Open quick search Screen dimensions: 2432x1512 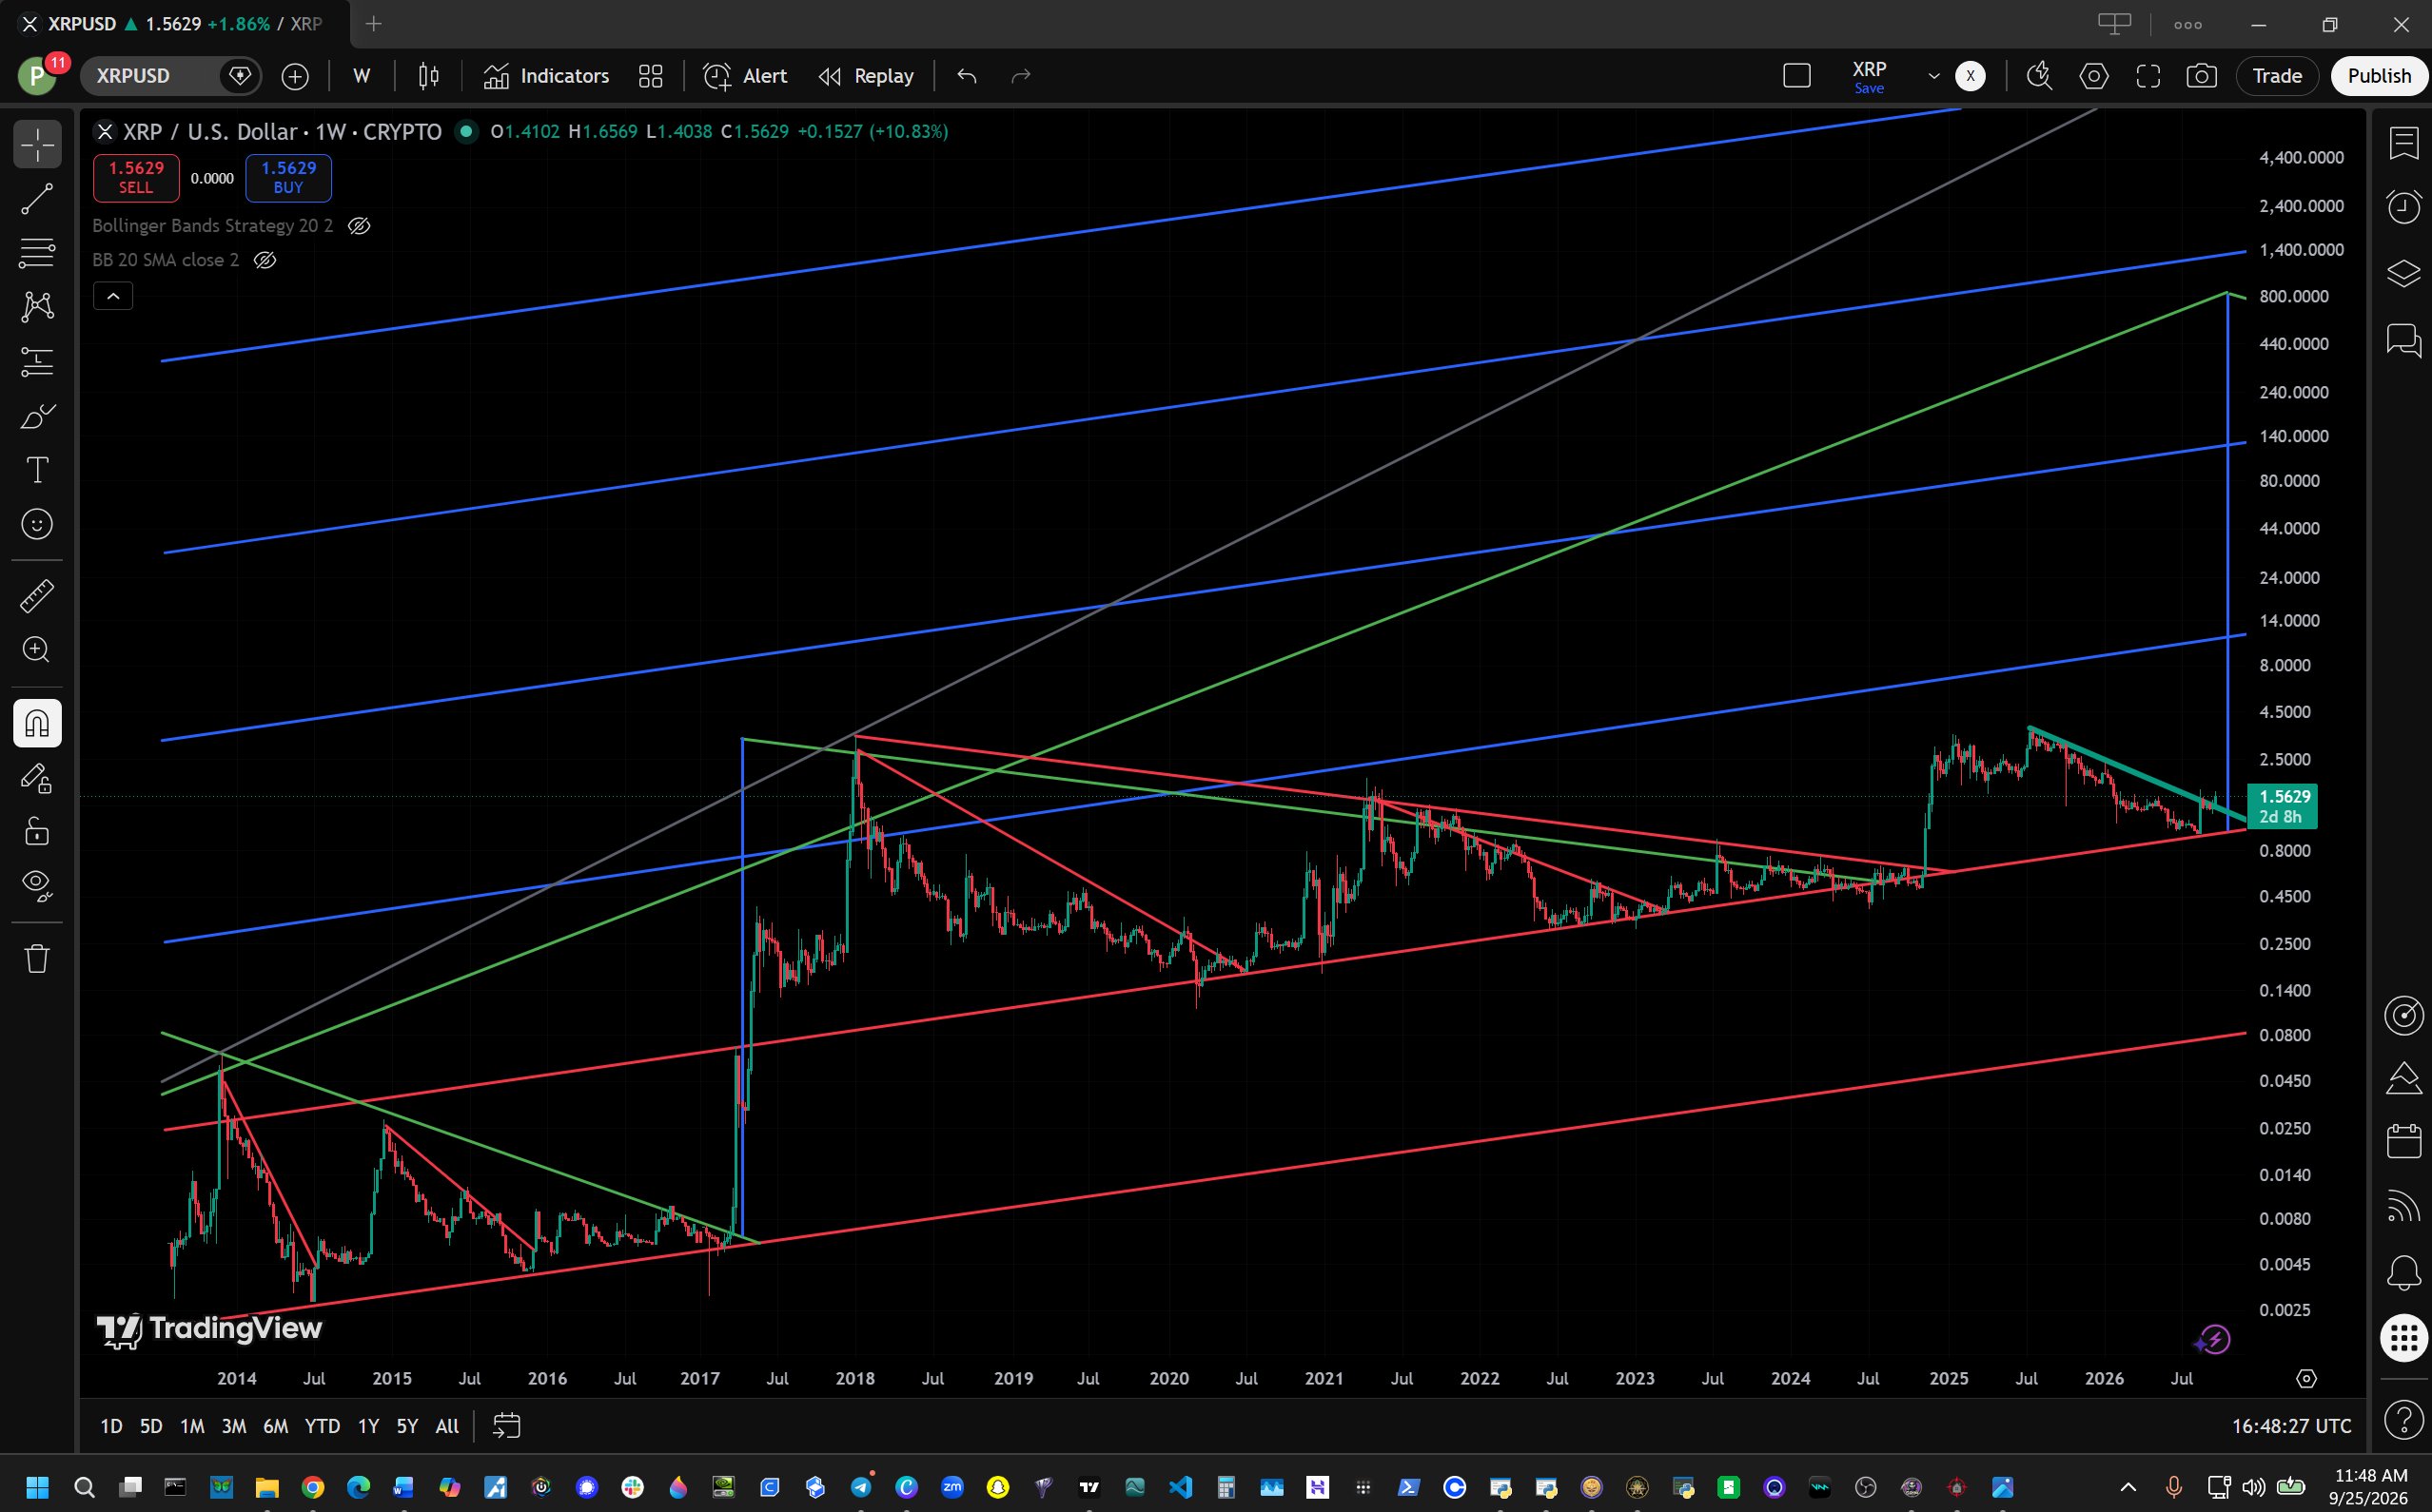[x=2039, y=76]
